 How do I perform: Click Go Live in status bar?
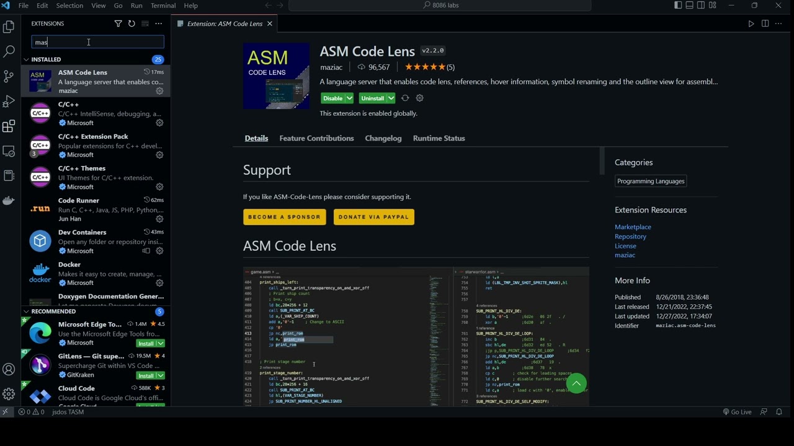coord(737,412)
